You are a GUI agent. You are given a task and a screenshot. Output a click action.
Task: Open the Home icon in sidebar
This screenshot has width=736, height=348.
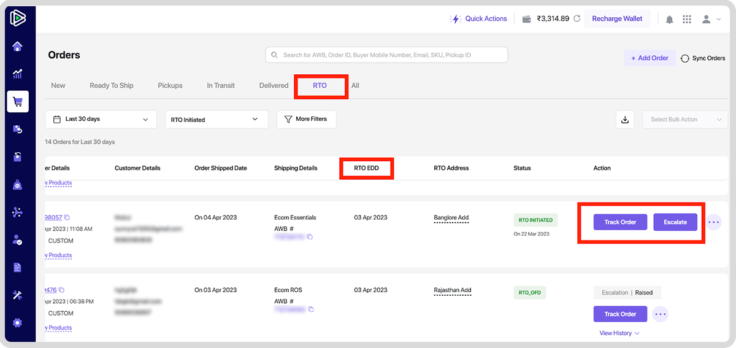17,47
